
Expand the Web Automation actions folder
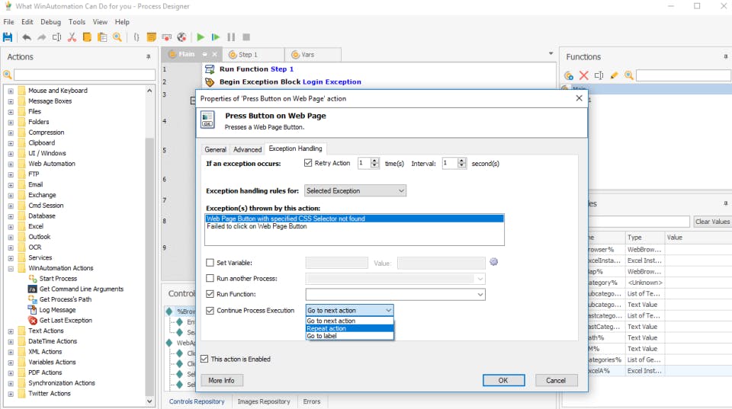11,164
